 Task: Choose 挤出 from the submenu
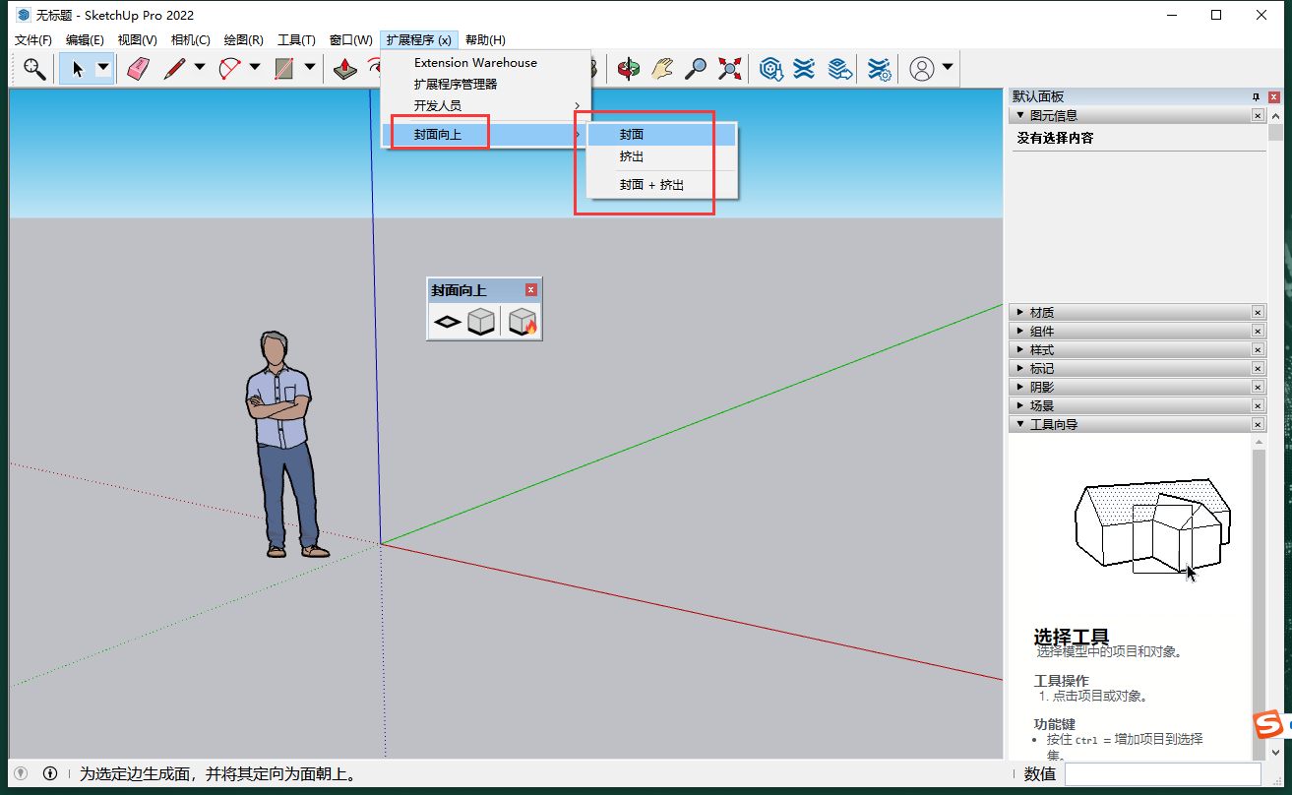pyautogui.click(x=632, y=157)
